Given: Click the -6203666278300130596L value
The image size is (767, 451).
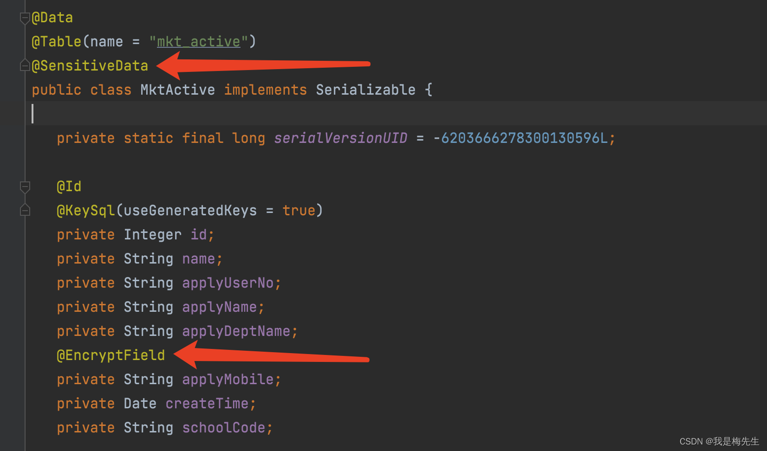Looking at the screenshot, I should point(520,138).
